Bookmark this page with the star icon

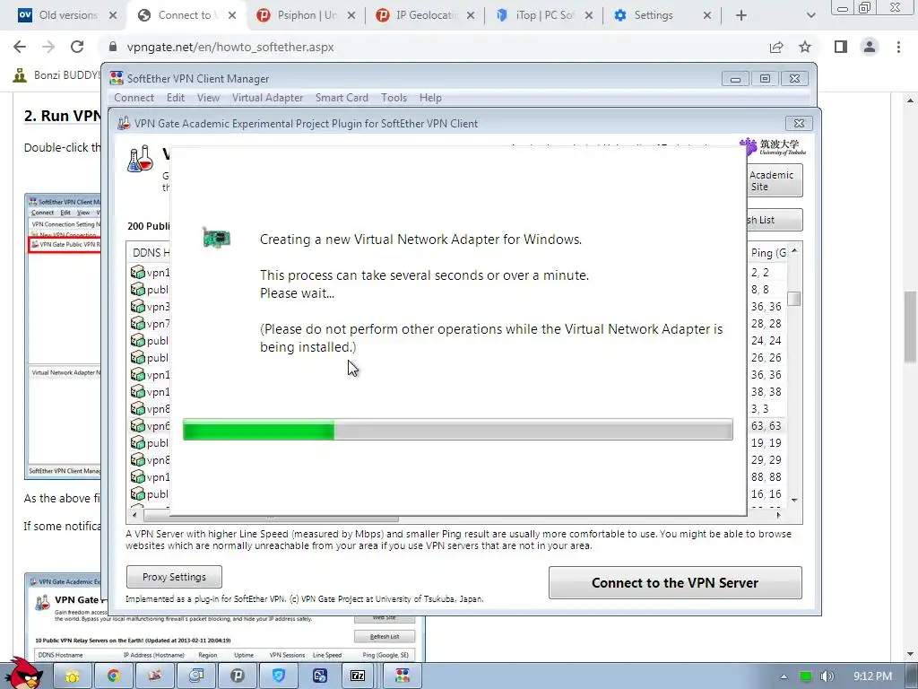805,47
